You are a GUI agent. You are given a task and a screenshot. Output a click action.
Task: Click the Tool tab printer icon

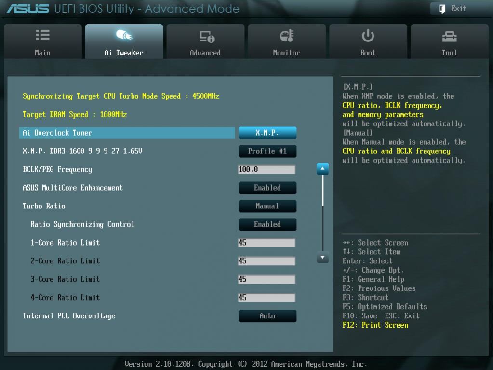449,37
